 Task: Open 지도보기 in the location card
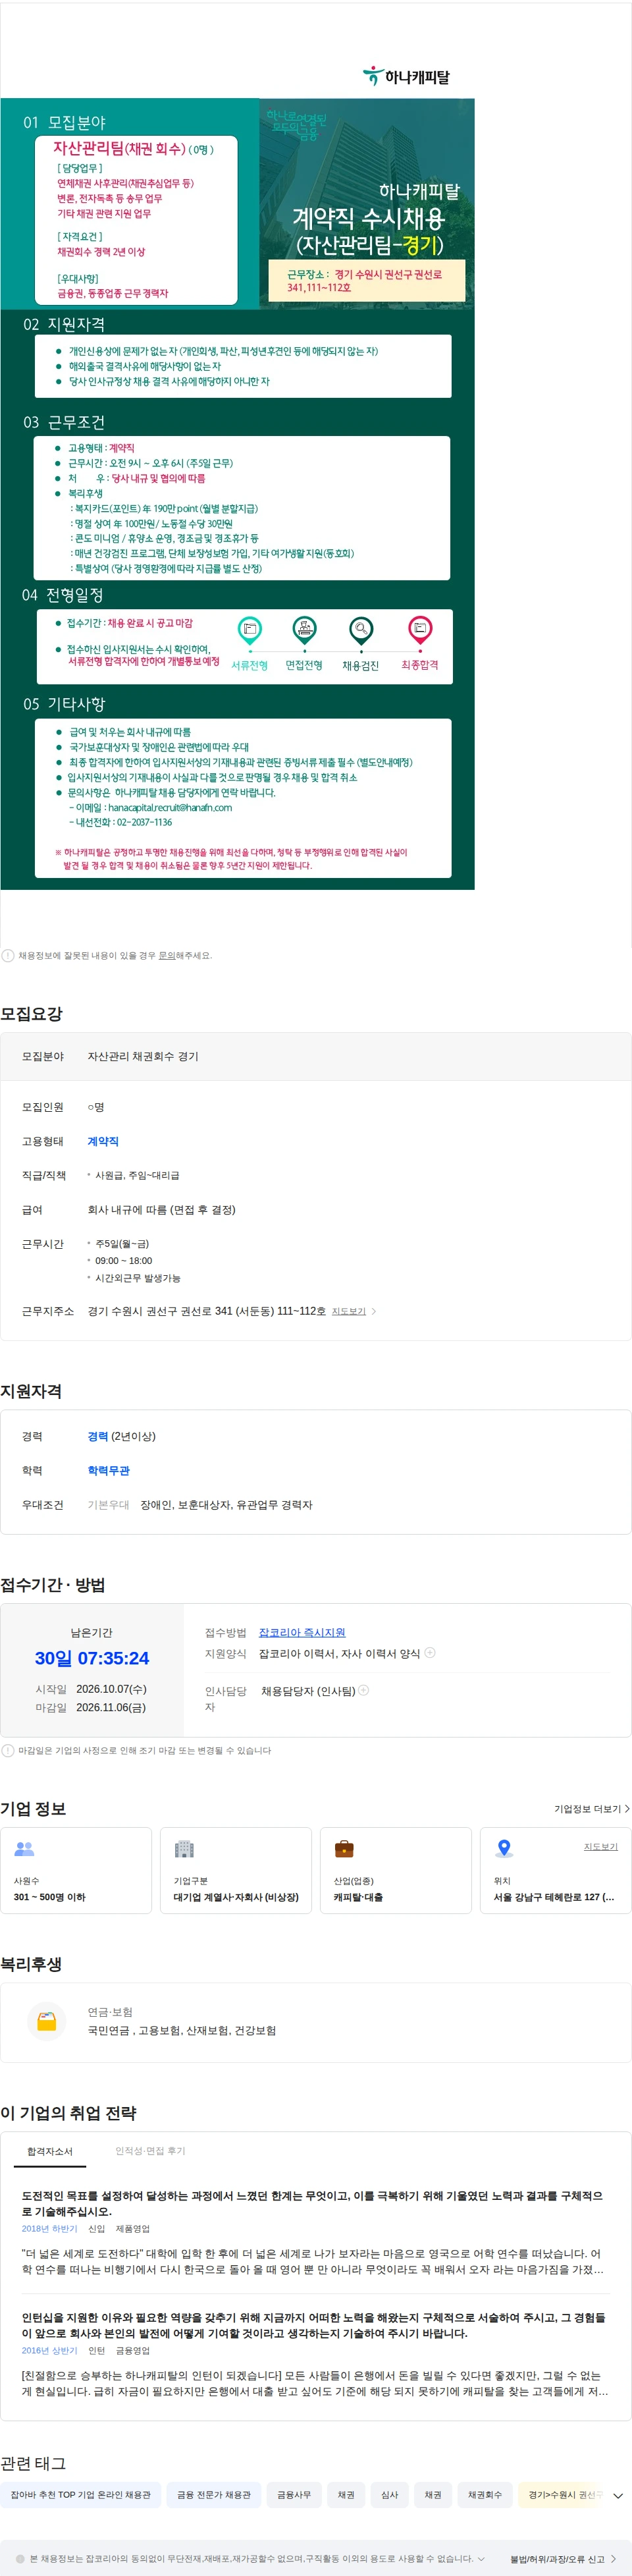click(x=601, y=1847)
